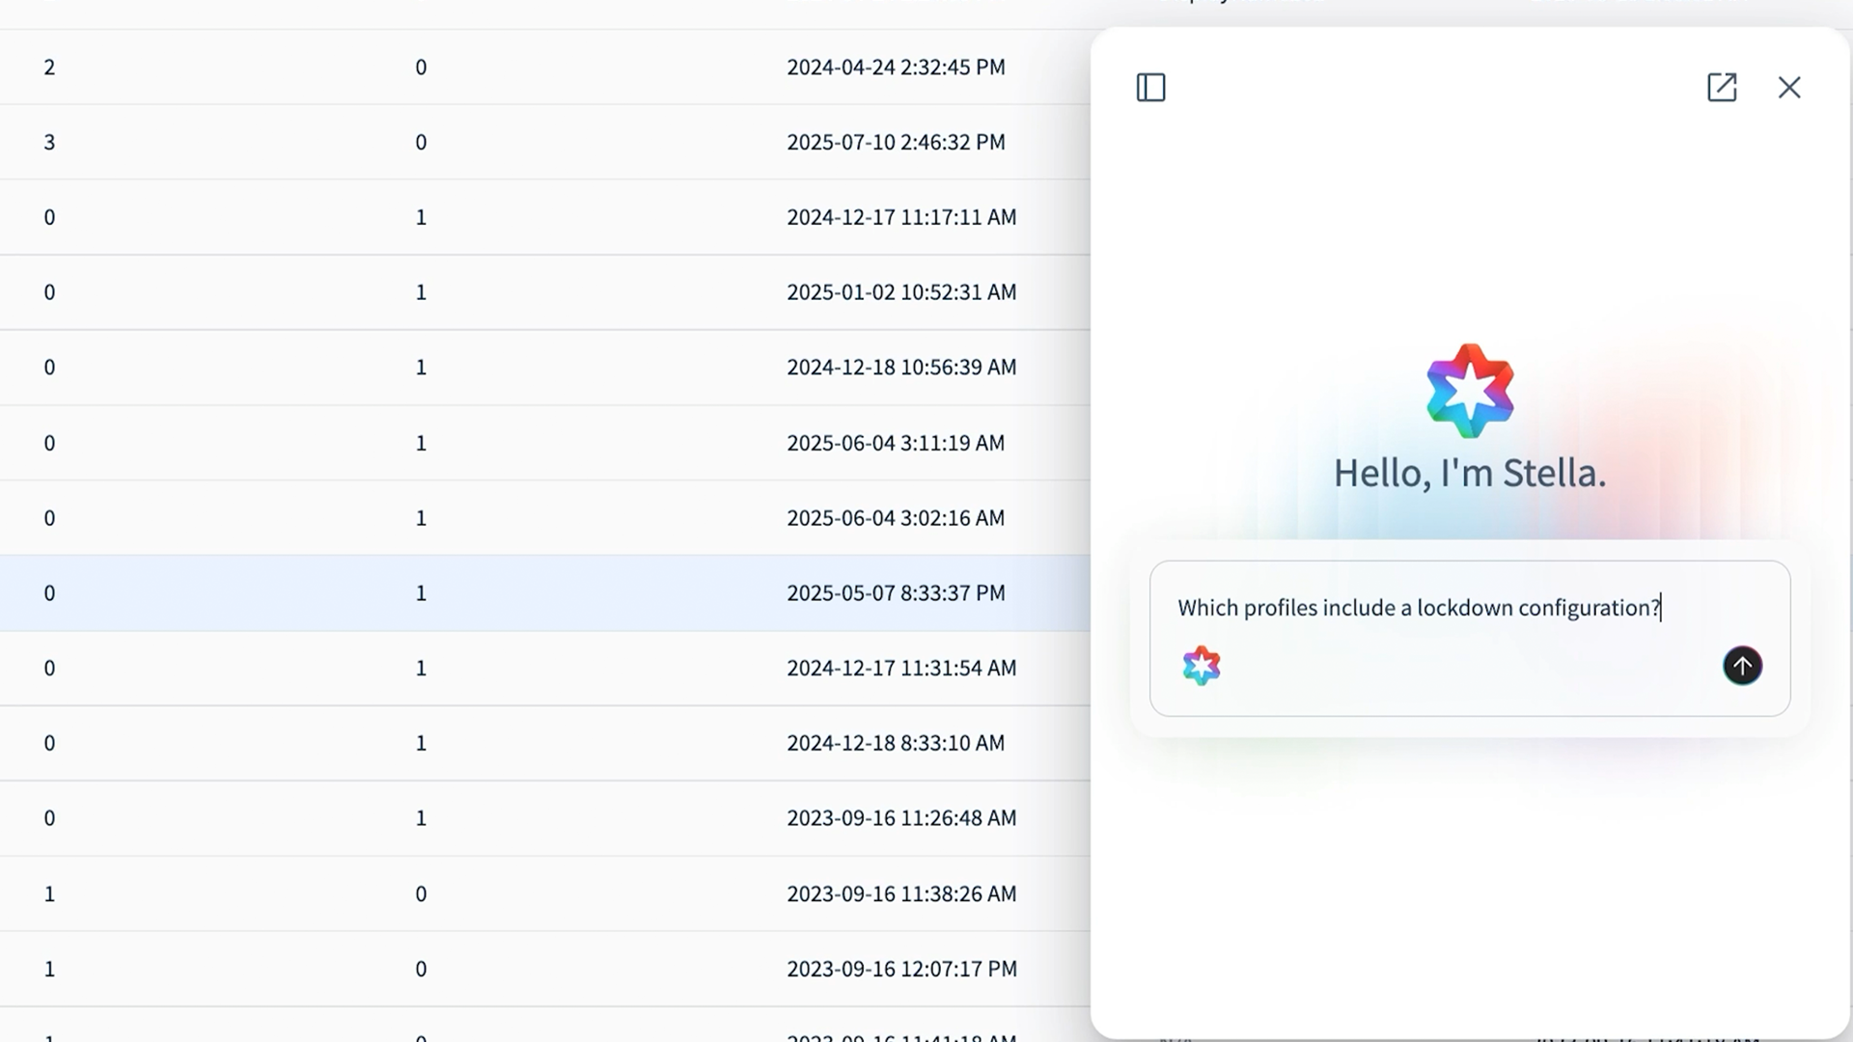This screenshot has width=1853, height=1042.
Task: Click the 2023-09-16 11:38:26 AM row
Action: click(901, 894)
